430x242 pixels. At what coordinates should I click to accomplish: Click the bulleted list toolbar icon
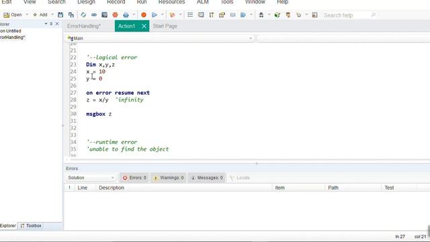tap(190, 15)
